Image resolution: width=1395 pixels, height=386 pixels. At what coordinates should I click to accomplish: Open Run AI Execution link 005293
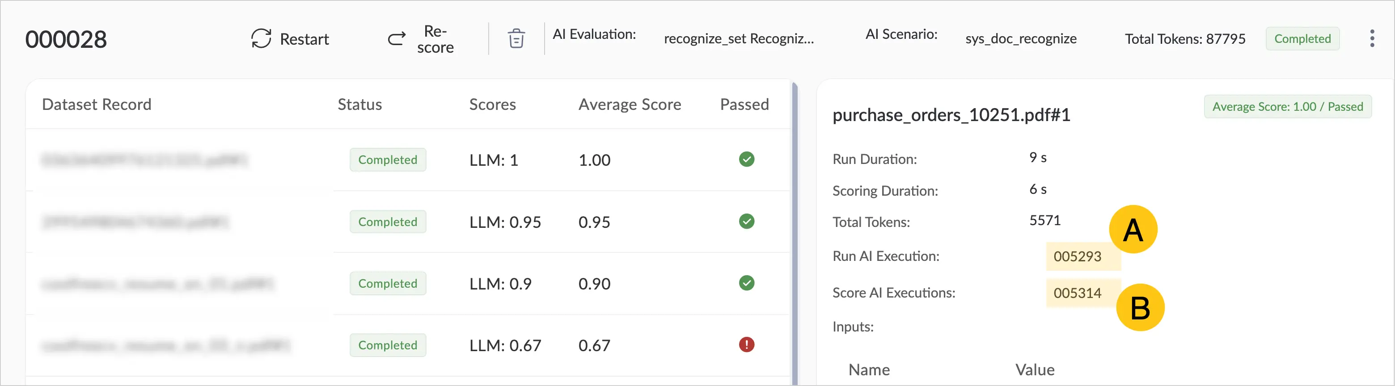1077,256
